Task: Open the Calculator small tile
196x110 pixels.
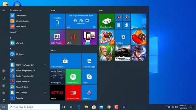Action: point(119,25)
